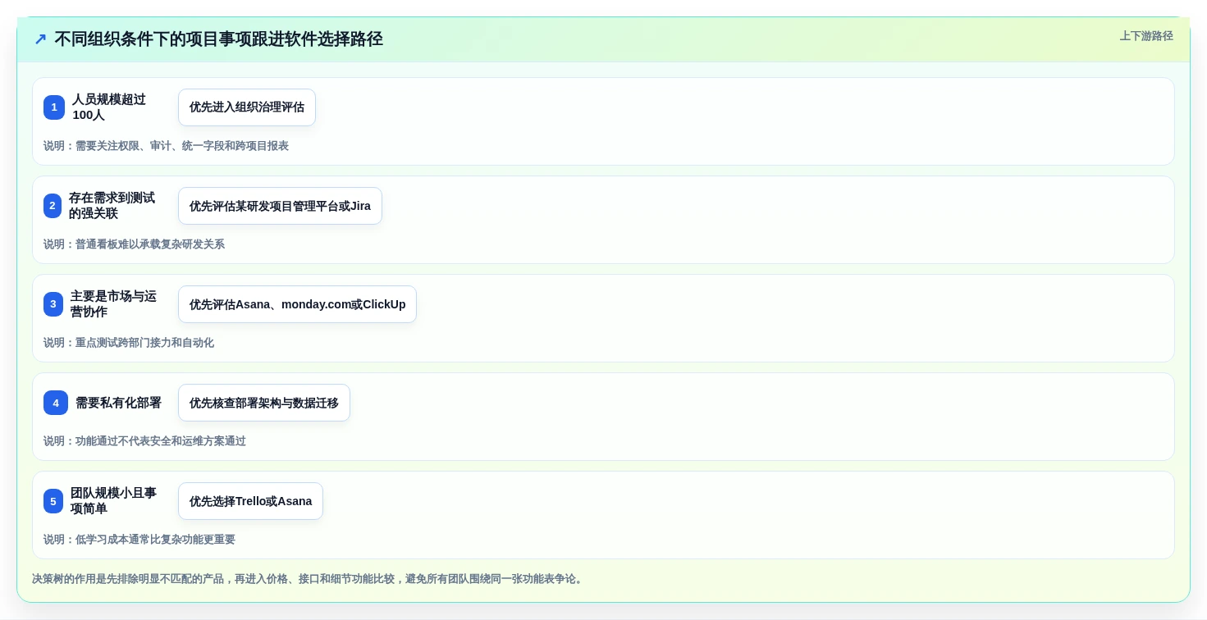1207x620 pixels.
Task: Select the condition text 主要是市场与运营协作
Action: (113, 304)
